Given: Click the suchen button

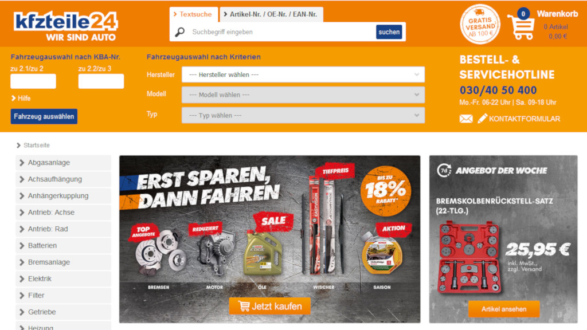Looking at the screenshot, I should coord(389,32).
